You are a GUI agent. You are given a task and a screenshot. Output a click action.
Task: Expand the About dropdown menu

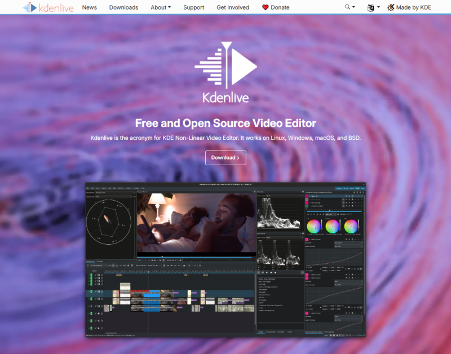click(x=161, y=7)
